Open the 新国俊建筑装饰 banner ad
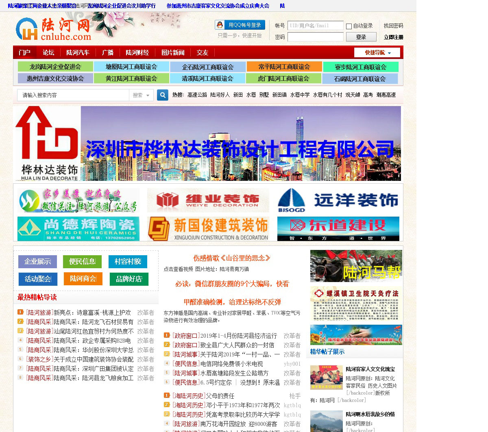This screenshot has width=488, height=432. click(208, 229)
